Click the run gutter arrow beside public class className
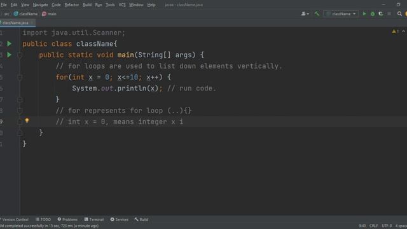Screen dimensions: 407x229 (x=10, y=44)
